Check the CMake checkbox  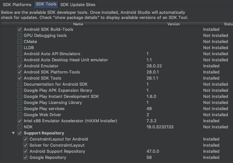(20, 42)
